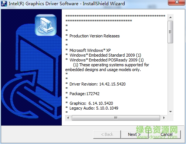186x144 pixels.
Task: Click '(1) These operating systems supported for' line
Action: coord(111,65)
